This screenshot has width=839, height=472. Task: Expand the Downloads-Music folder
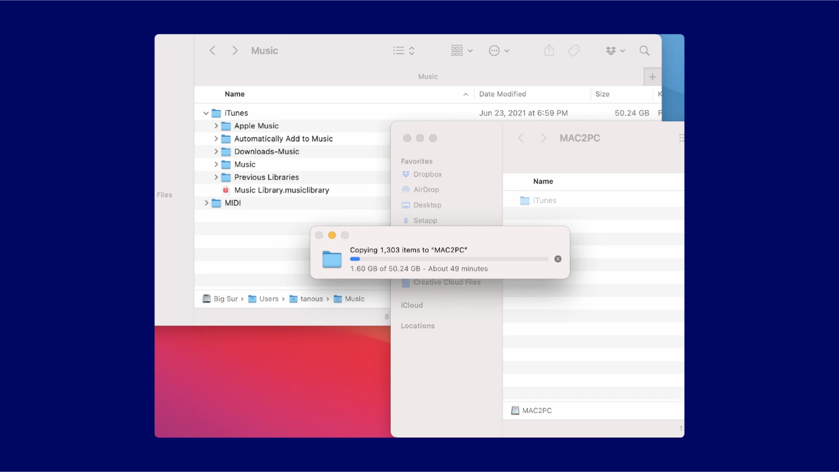(x=216, y=152)
